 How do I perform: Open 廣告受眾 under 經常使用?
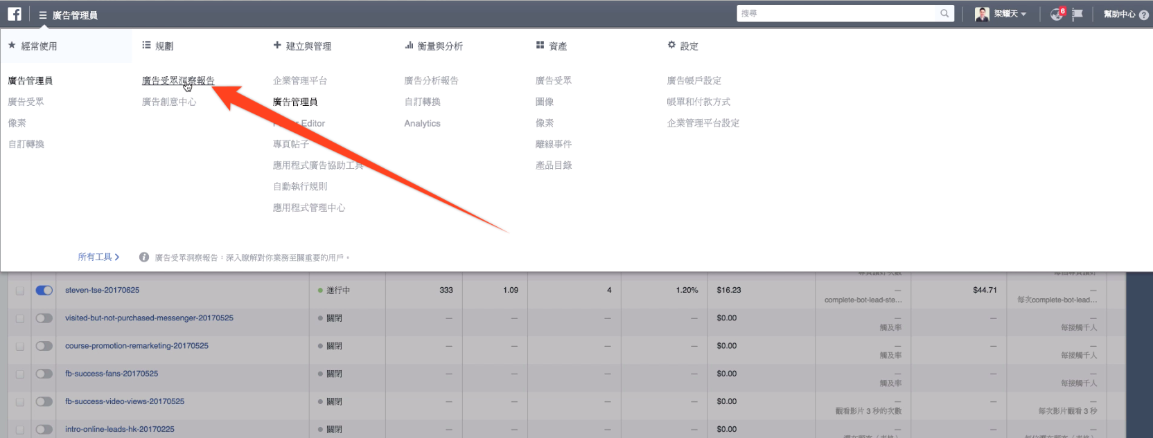26,102
